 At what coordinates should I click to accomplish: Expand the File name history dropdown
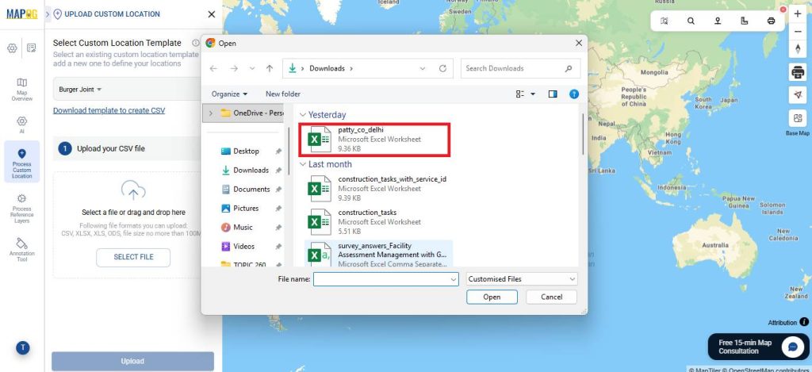(x=454, y=278)
